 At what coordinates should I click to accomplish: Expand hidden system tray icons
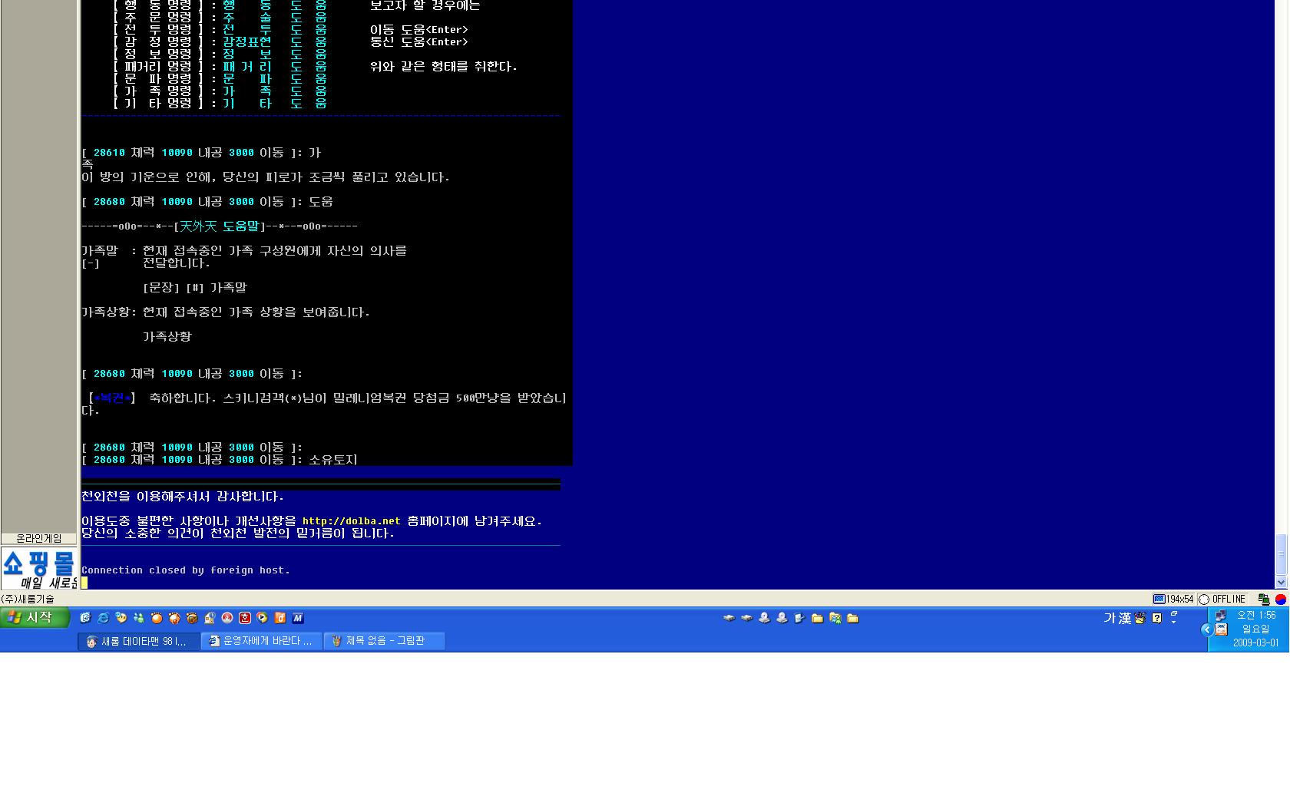[1206, 629]
